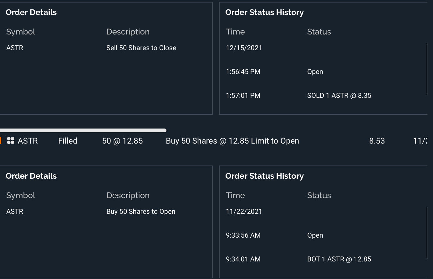Viewport: 433px width, 279px height.
Task: Click the Sell 50 Shares to Close description
Action: [x=141, y=48]
